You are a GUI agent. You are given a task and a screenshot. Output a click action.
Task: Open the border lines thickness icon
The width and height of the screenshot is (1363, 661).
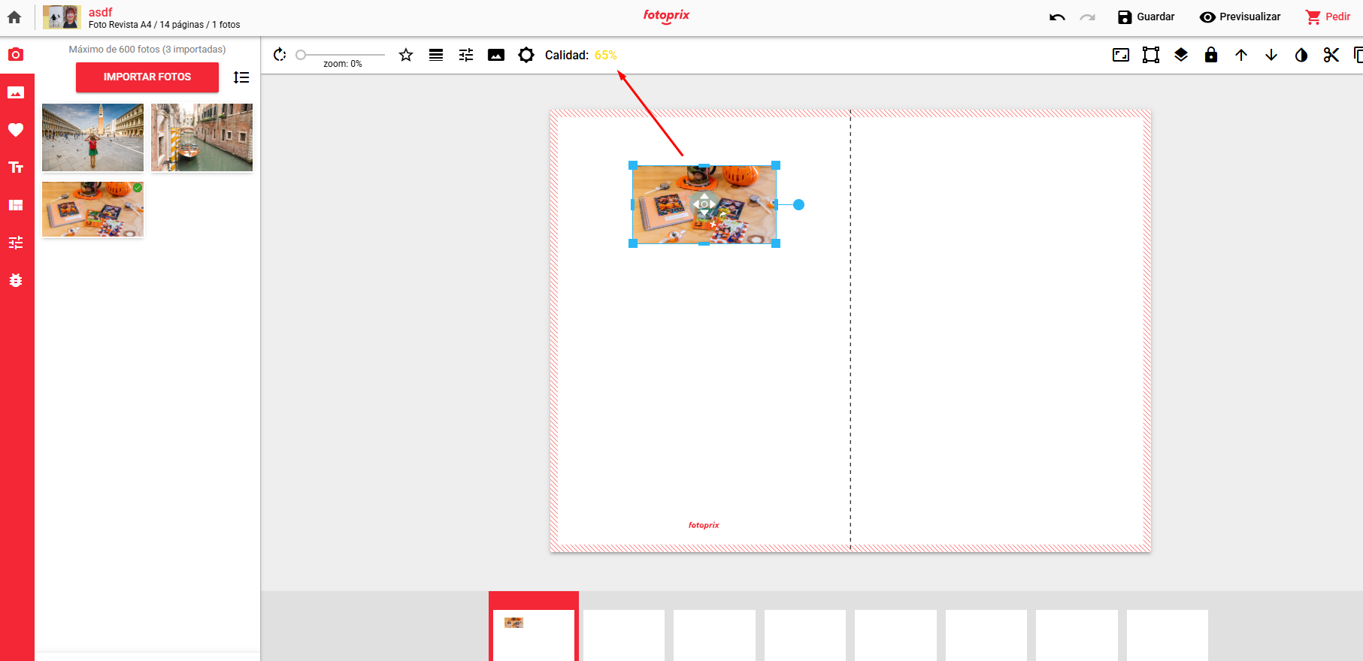436,55
